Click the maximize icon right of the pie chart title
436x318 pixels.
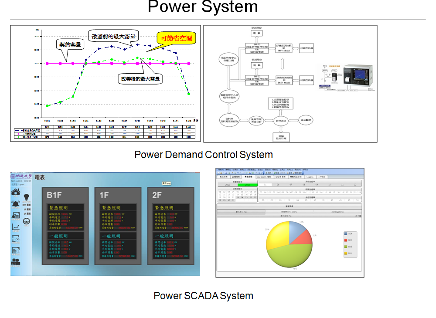[x=361, y=216]
